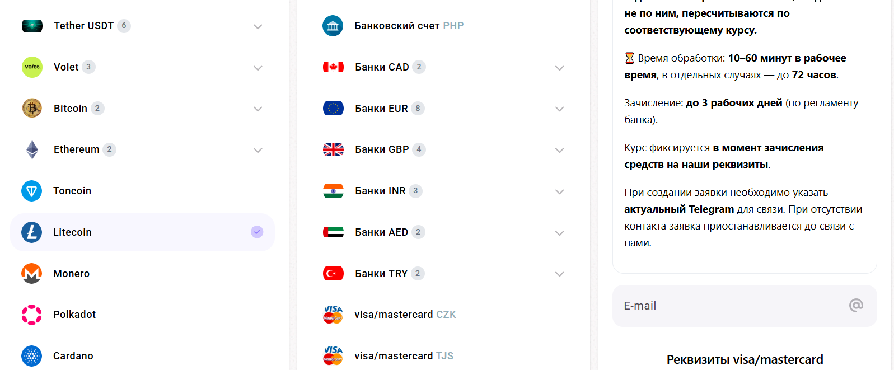Click the E-mail input field

point(728,306)
